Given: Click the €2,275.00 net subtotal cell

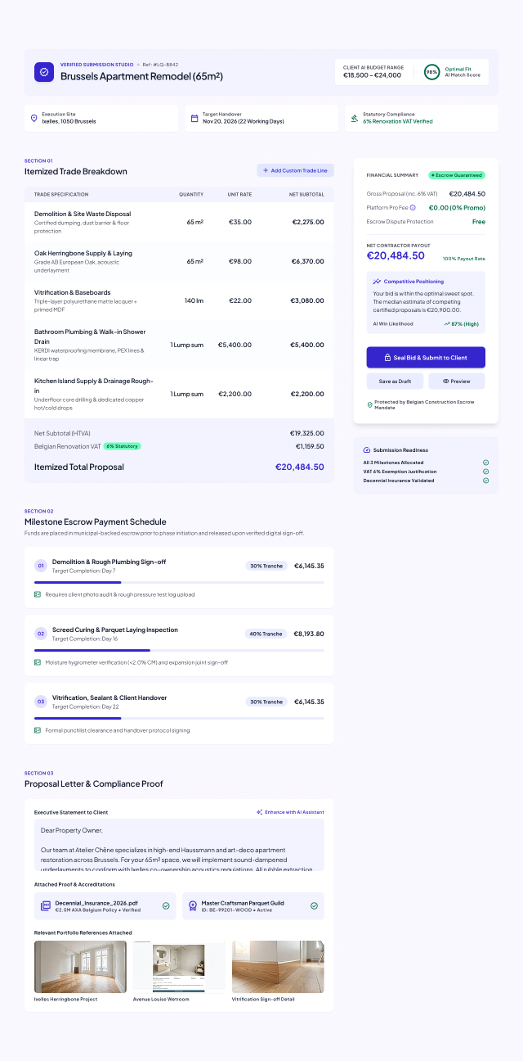Looking at the screenshot, I should [x=308, y=222].
